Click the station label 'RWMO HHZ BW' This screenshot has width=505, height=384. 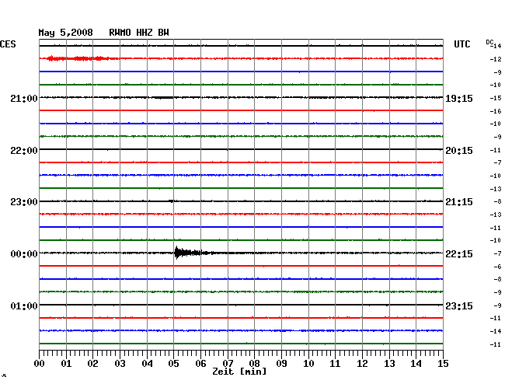coord(139,33)
